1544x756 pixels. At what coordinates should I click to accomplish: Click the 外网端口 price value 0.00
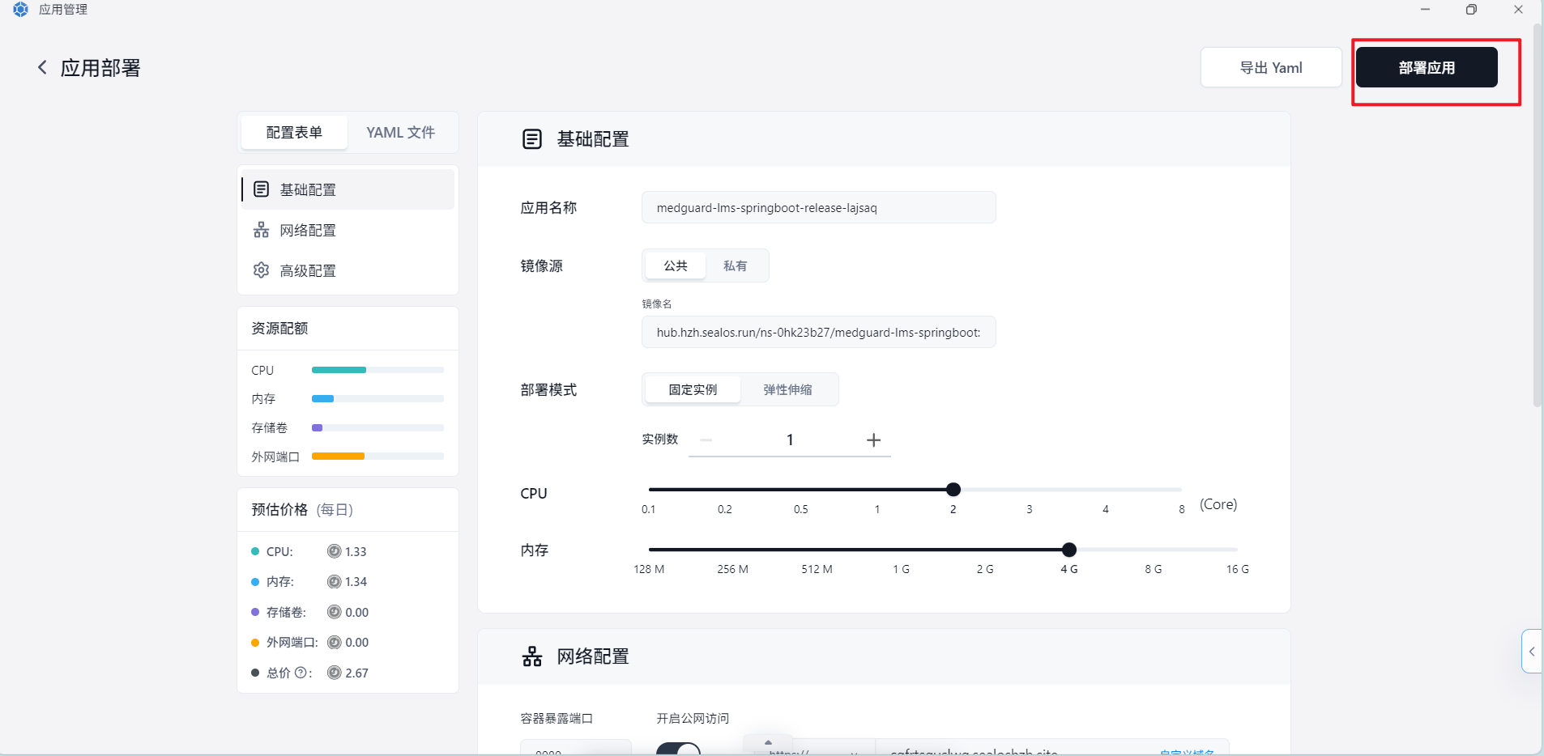[356, 642]
